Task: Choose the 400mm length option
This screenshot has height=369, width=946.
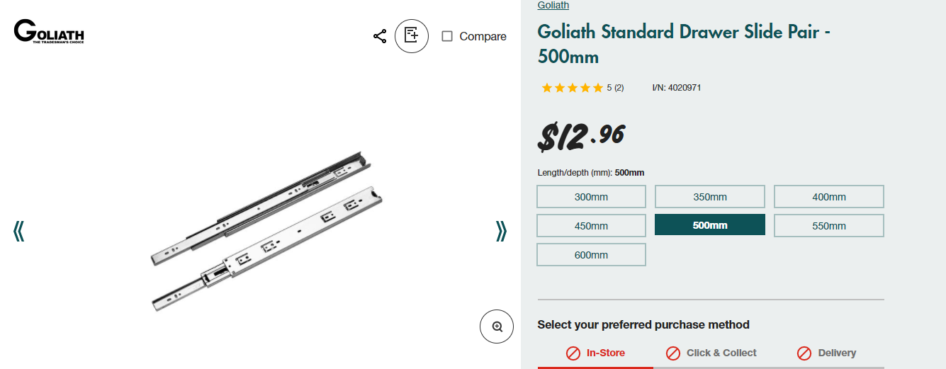Action: click(x=828, y=197)
